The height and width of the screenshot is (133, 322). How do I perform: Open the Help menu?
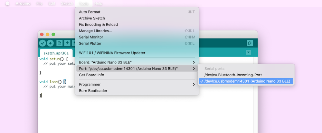[98, 4]
